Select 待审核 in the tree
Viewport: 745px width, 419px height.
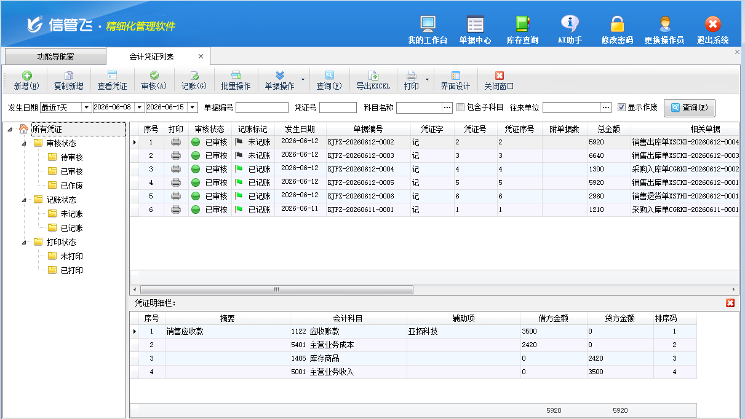71,157
